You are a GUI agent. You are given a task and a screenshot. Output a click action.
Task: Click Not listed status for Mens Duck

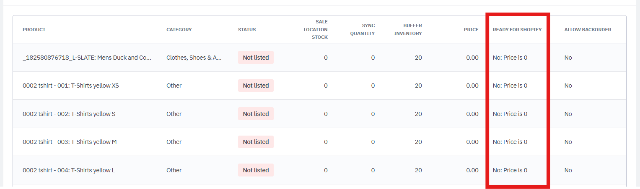256,58
